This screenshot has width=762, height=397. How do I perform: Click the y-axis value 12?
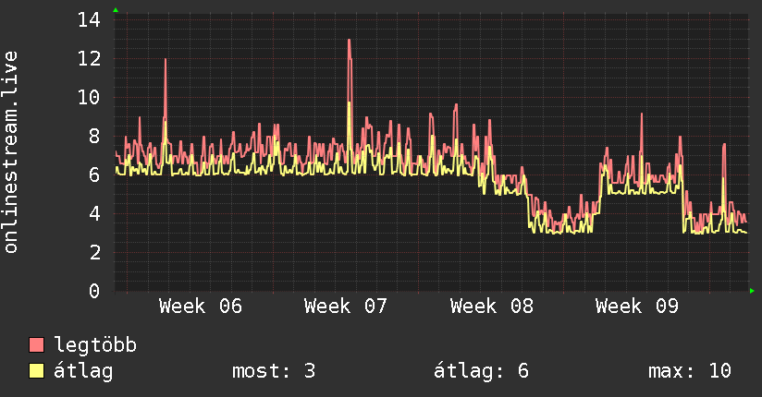click(89, 59)
